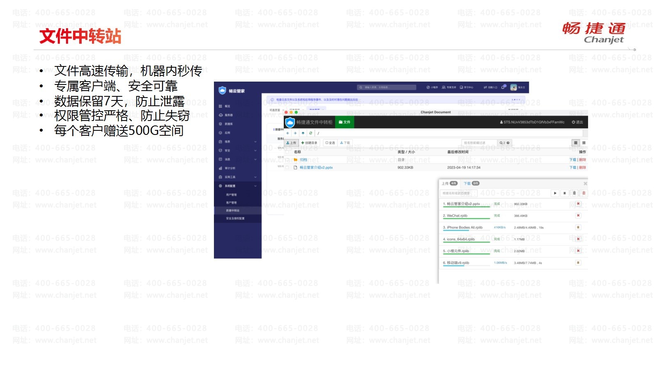657x369 pixels.
Task: Click 删除 link in 畅云管家介绍v2.pptx row
Action: pyautogui.click(x=583, y=168)
